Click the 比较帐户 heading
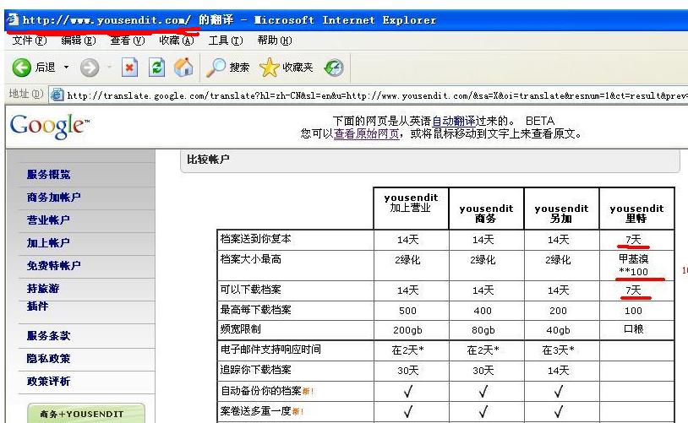688x423 pixels. (x=208, y=159)
